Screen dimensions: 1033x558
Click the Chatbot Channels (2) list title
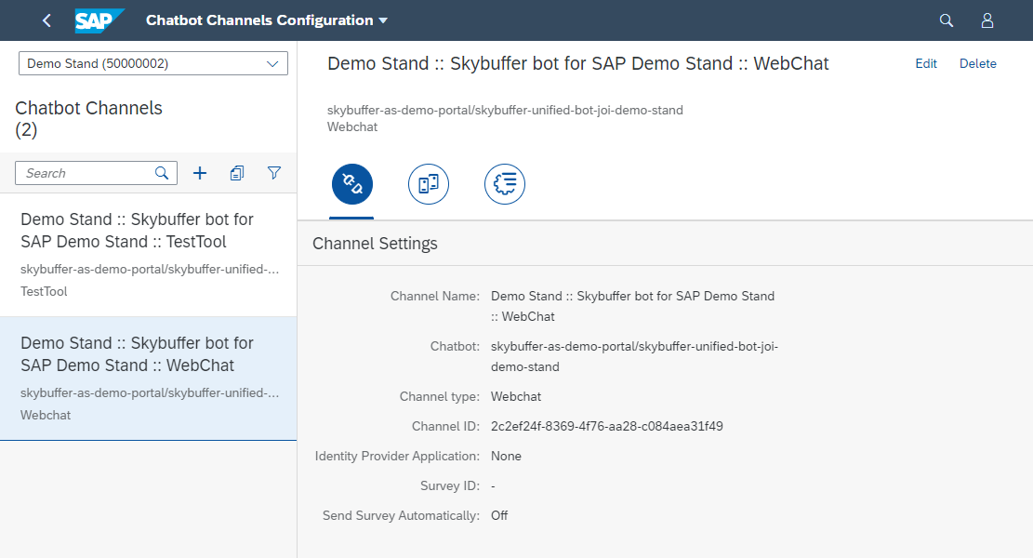click(x=89, y=119)
